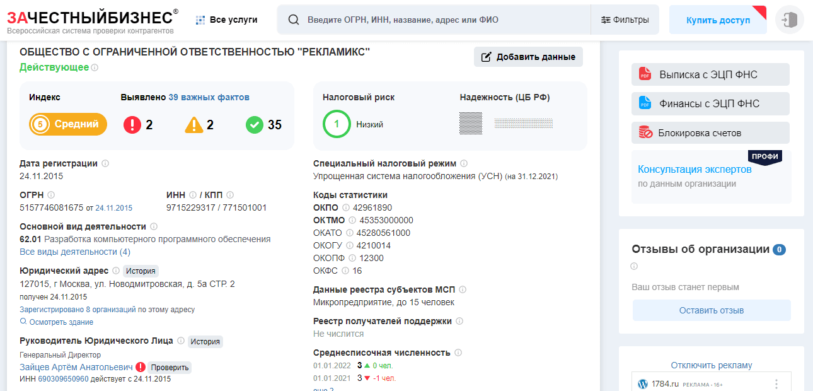Open Блокировка счетов check

710,133
